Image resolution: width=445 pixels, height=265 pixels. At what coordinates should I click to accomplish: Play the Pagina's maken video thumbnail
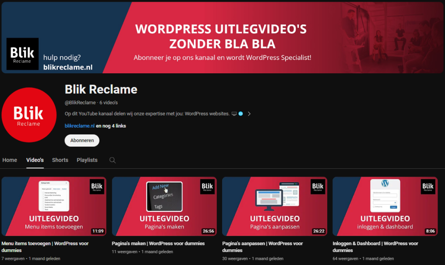point(164,206)
